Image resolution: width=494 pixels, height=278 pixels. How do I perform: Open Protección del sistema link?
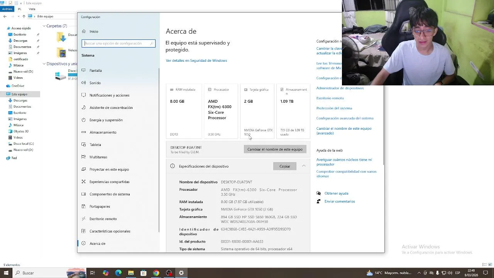click(334, 108)
